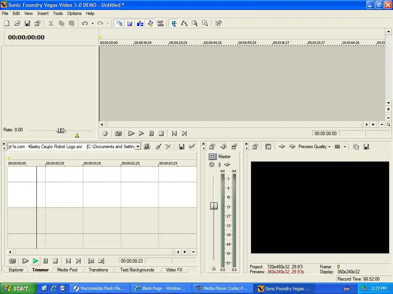Image resolution: width=393 pixels, height=294 pixels.
Task: Click the green Play button in Trimmer
Action: tap(35, 261)
